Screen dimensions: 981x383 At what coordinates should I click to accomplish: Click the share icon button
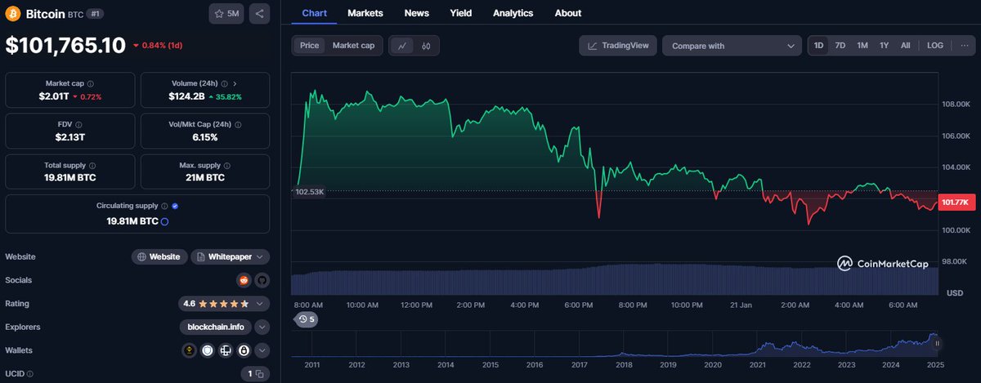click(x=259, y=14)
